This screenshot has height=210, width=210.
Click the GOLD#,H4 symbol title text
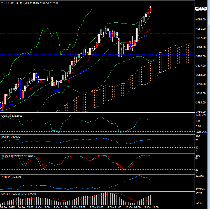pyautogui.click(x=11, y=3)
